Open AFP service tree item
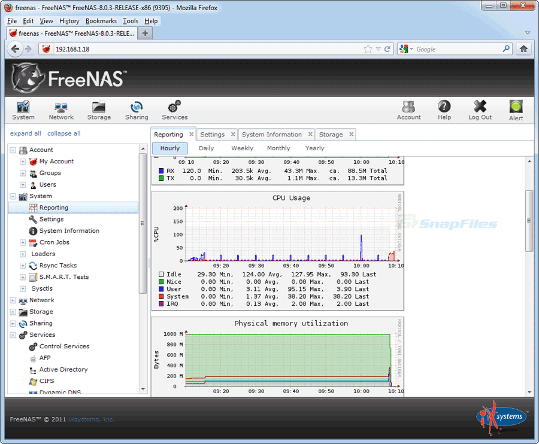This screenshot has width=539, height=444. click(x=45, y=358)
